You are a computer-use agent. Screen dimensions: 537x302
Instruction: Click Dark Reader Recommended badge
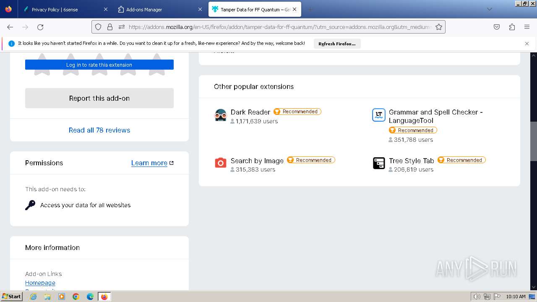point(297,112)
